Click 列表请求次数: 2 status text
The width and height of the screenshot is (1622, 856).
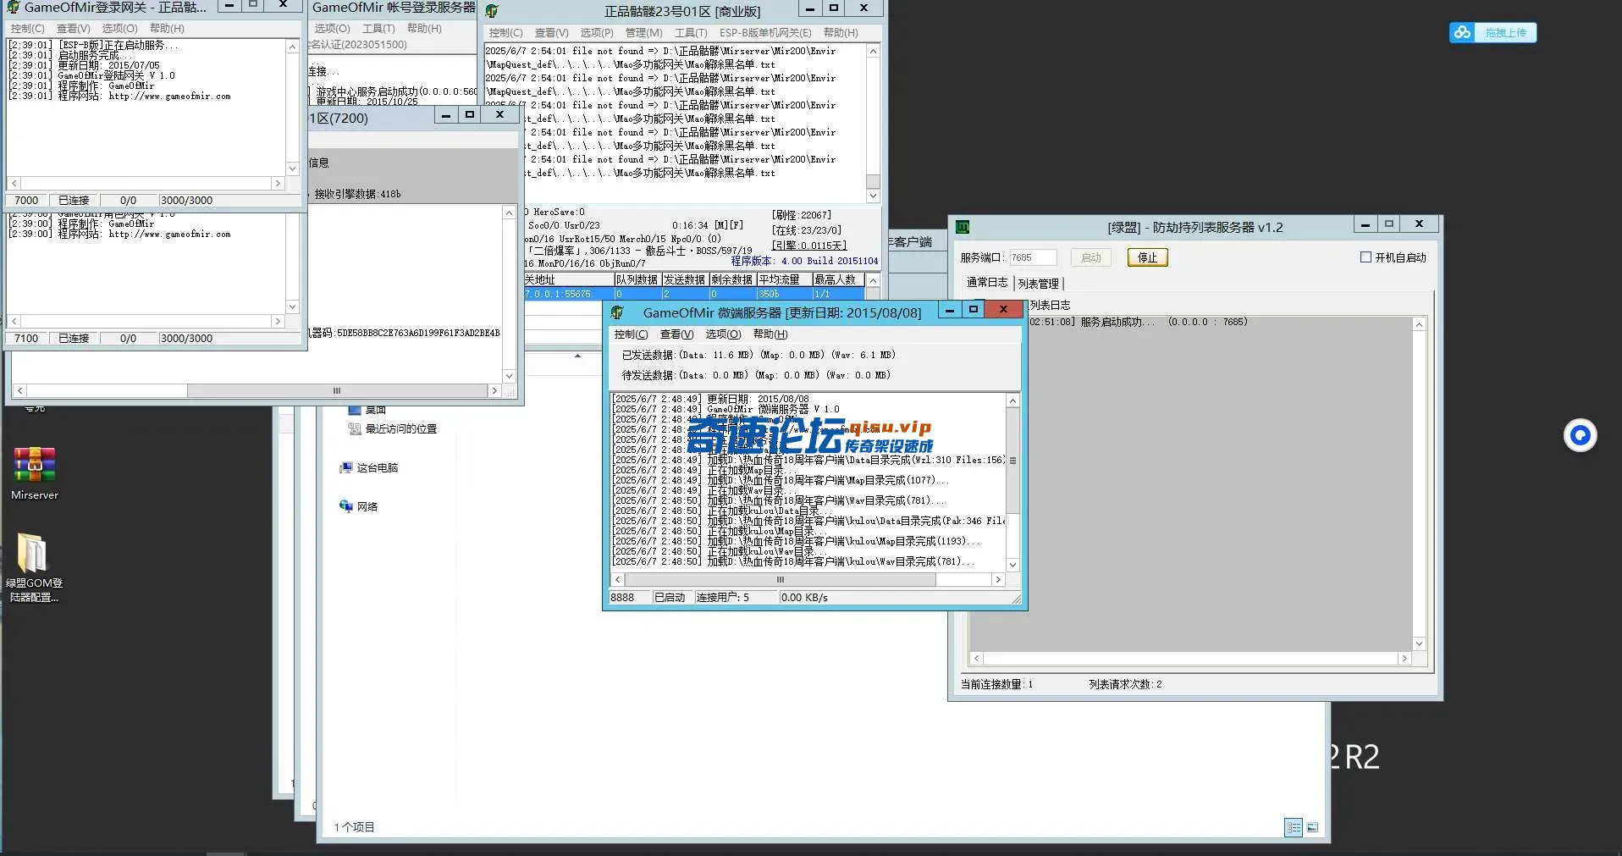1125,684
